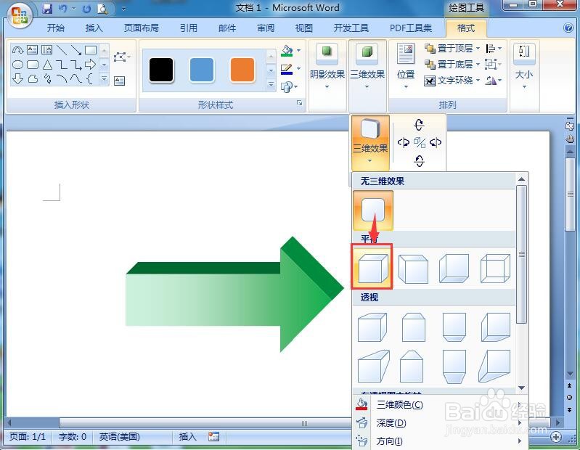Open 深度(D) submenu
This screenshot has height=450, width=580.
pos(439,422)
